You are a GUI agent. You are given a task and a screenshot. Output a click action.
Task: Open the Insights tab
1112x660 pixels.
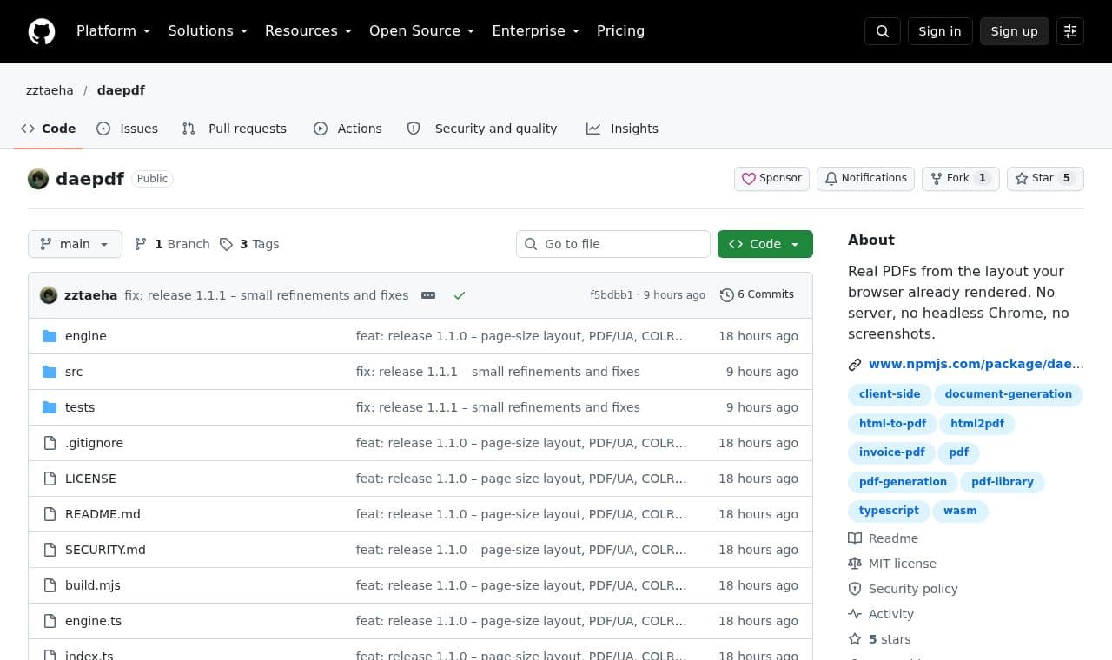(622, 129)
